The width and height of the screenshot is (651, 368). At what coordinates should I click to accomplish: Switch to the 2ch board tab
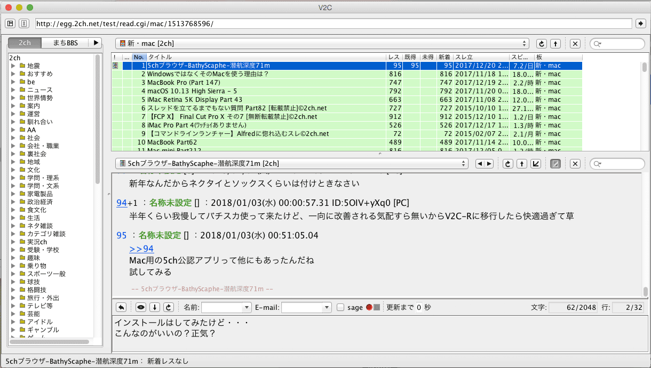point(25,43)
